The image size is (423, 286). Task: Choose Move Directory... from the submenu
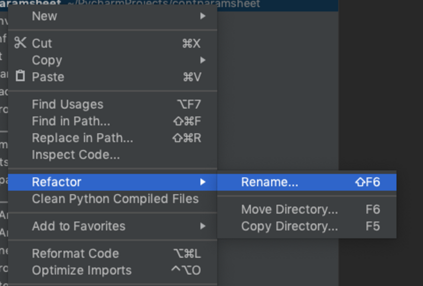click(x=289, y=210)
